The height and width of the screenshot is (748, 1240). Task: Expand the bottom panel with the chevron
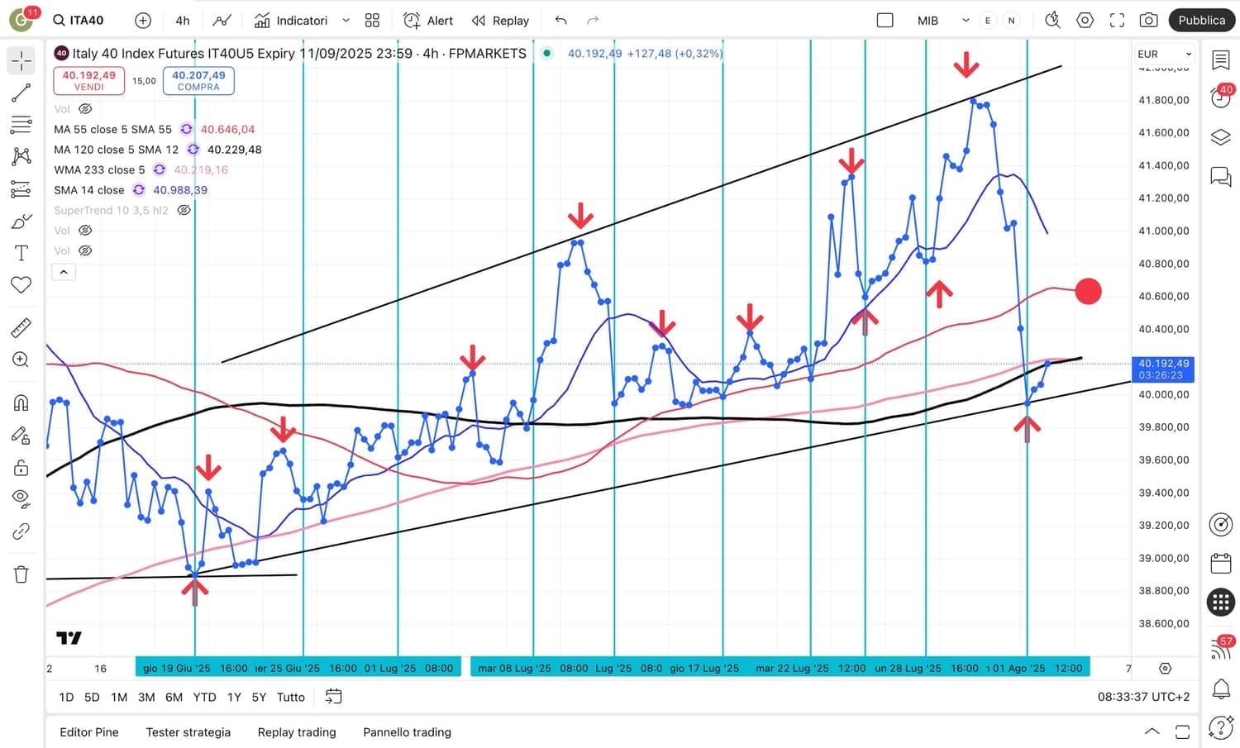point(1152,731)
